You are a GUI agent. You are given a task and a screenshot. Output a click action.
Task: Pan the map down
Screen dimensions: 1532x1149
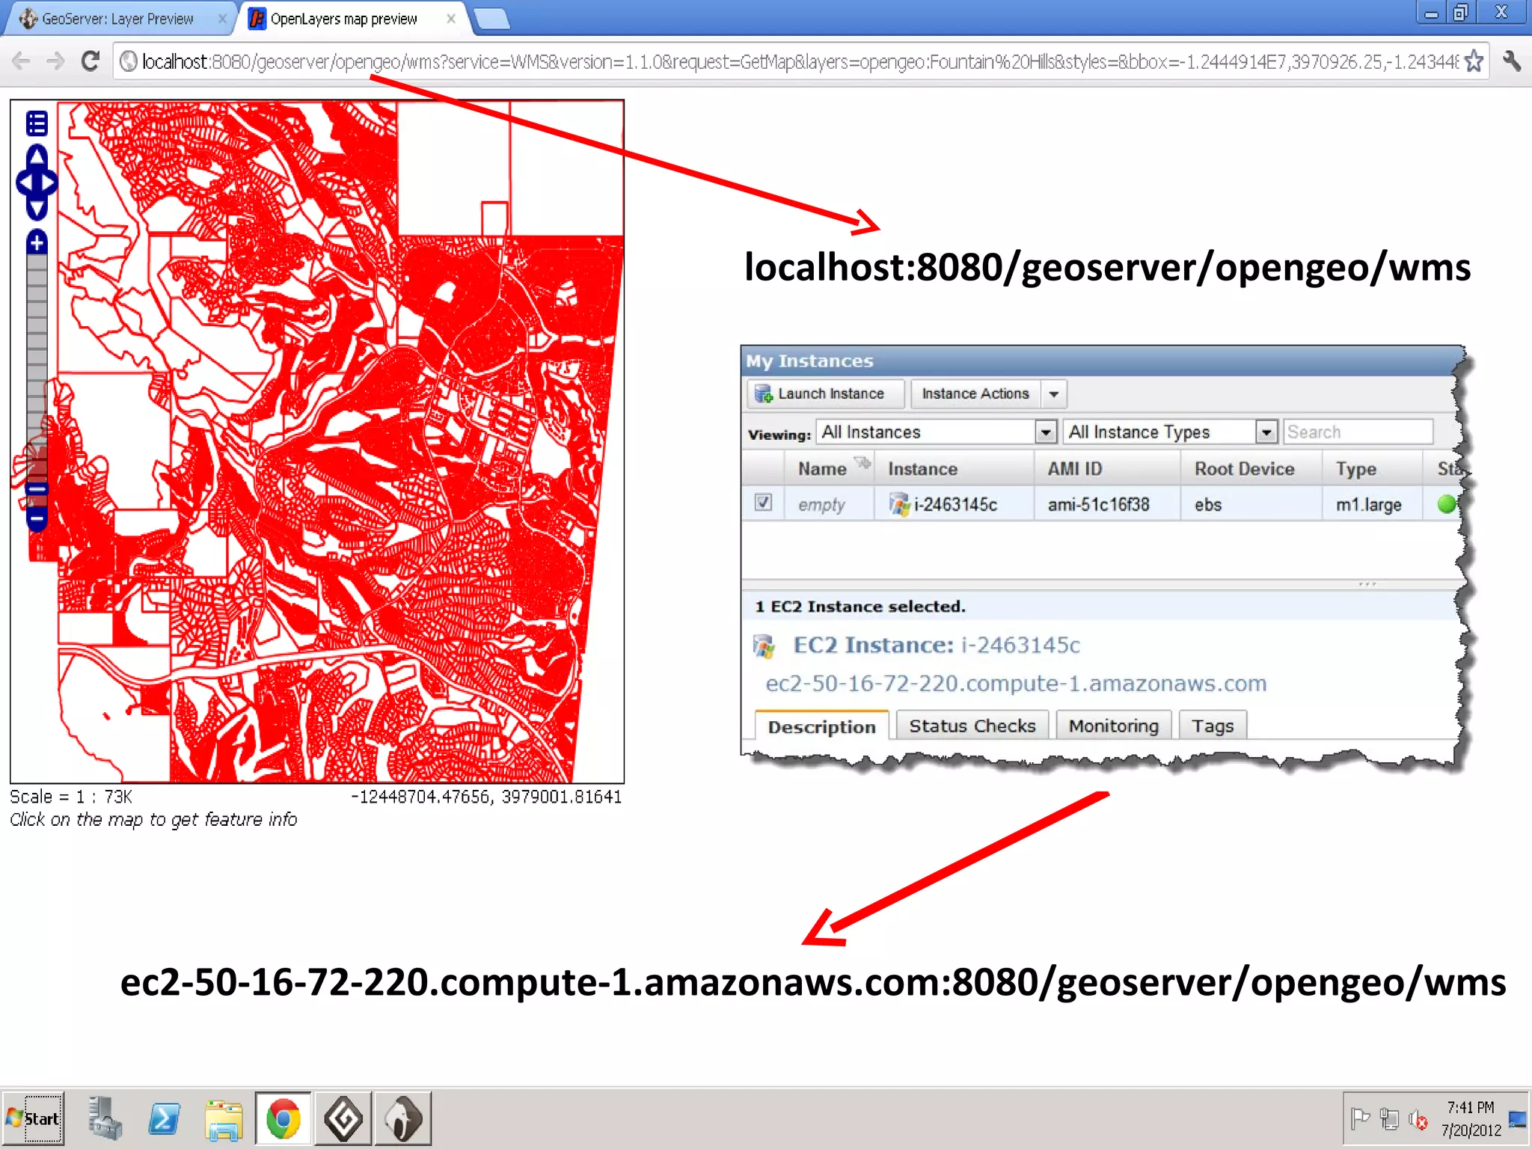tap(37, 209)
